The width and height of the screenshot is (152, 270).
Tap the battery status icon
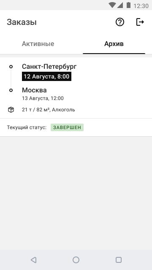128,5
